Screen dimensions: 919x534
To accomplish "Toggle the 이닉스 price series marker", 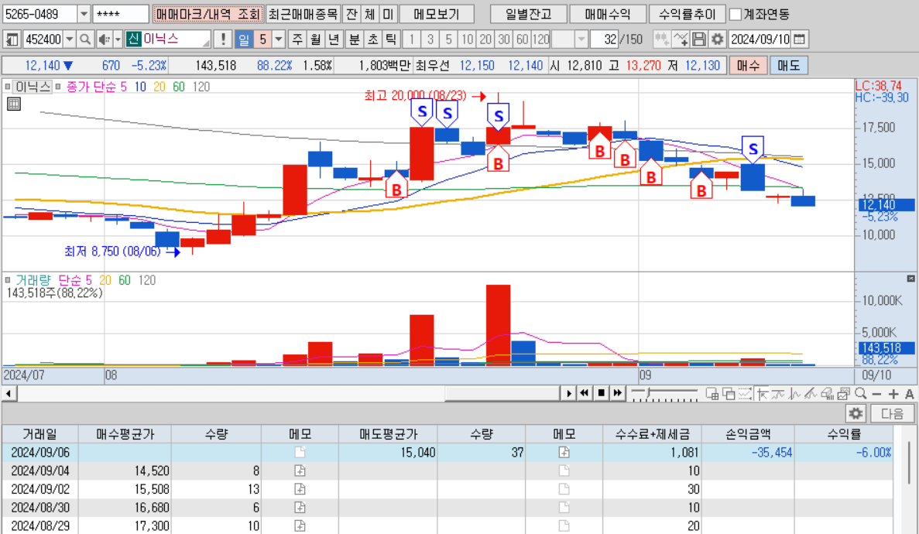I will tap(8, 87).
